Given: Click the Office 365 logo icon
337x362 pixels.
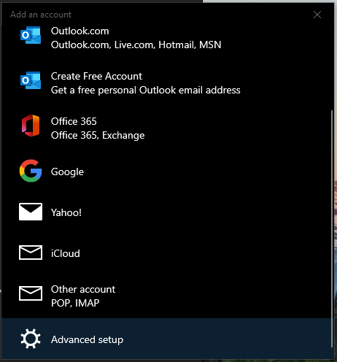Looking at the screenshot, I should tap(31, 126).
